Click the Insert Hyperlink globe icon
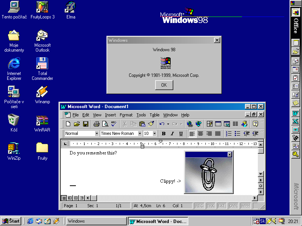 [x=190, y=124]
